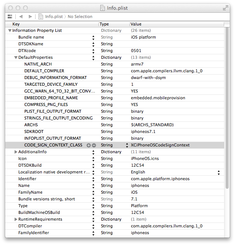Add a row next to CODE_SIGN_CONTEXT_CLASS
Screen dimensions: 235x245
coord(88,145)
